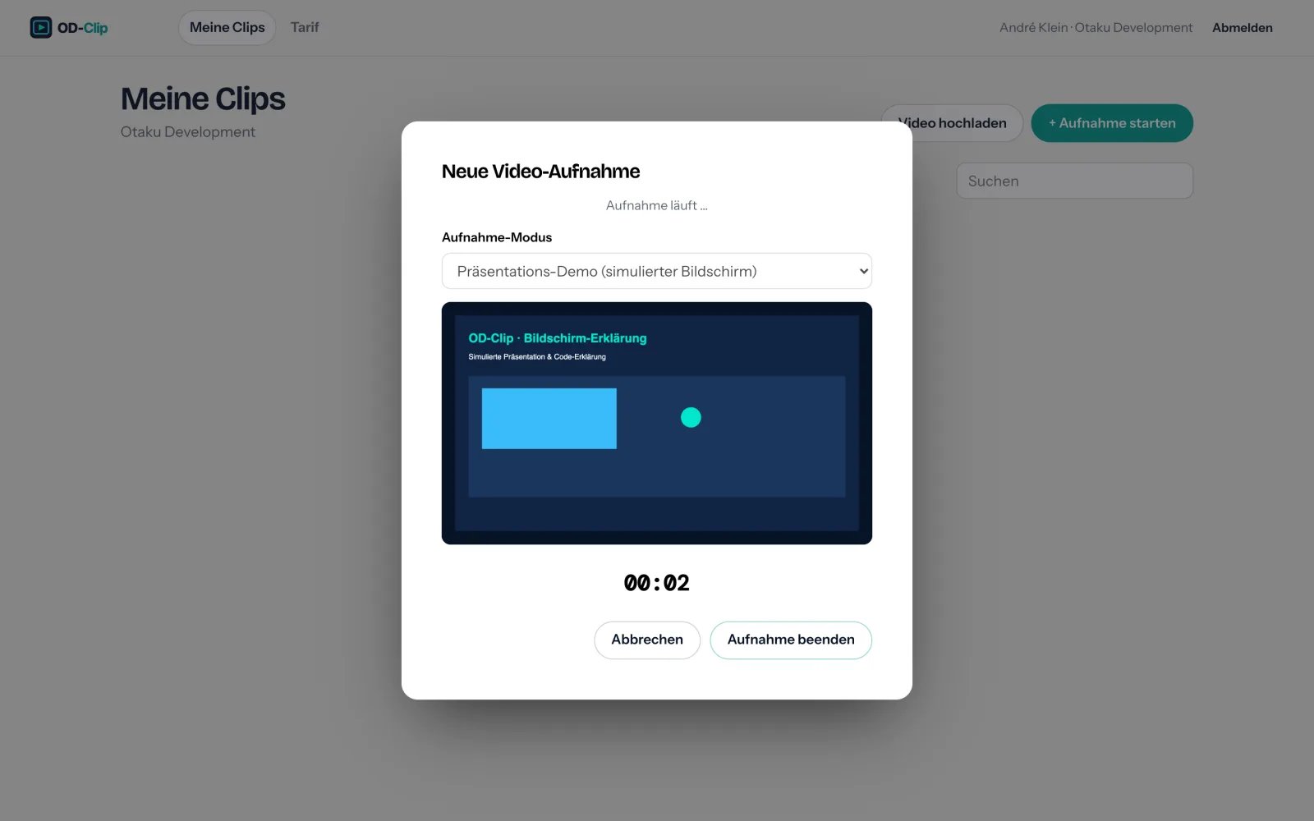Focus the Suchen search field
Image resolution: width=1314 pixels, height=821 pixels.
tap(1074, 181)
